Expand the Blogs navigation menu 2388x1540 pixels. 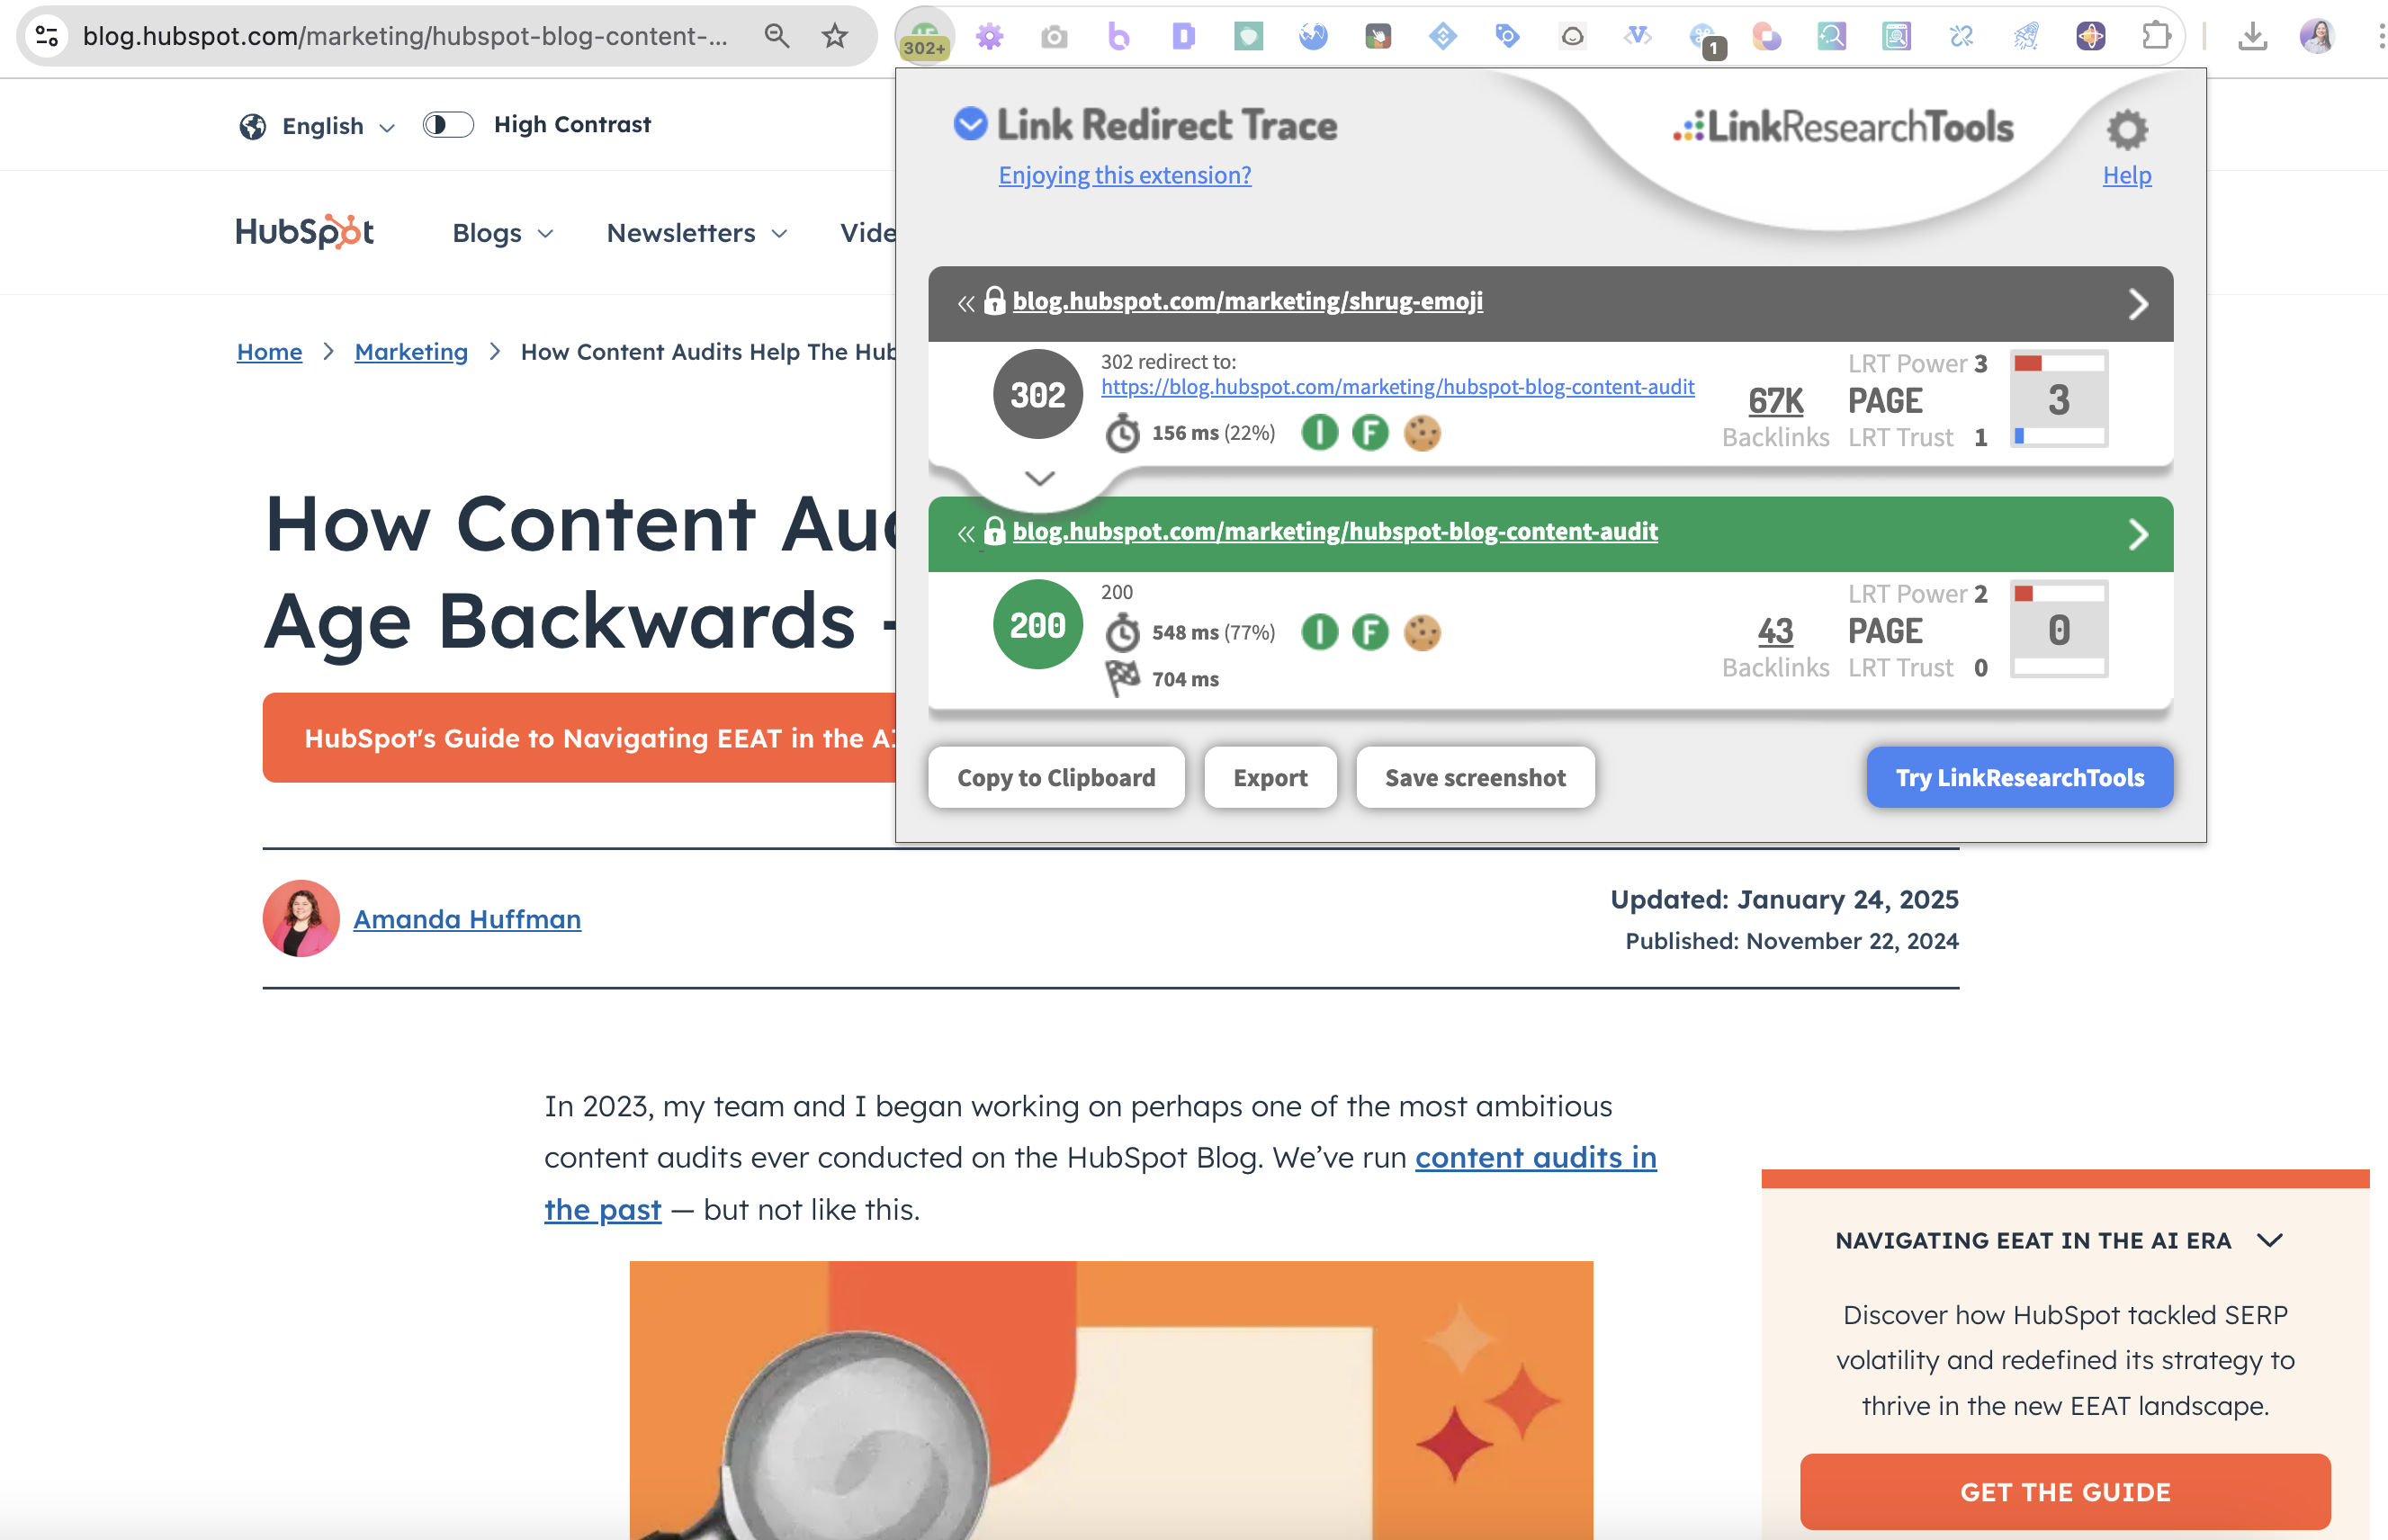503,233
